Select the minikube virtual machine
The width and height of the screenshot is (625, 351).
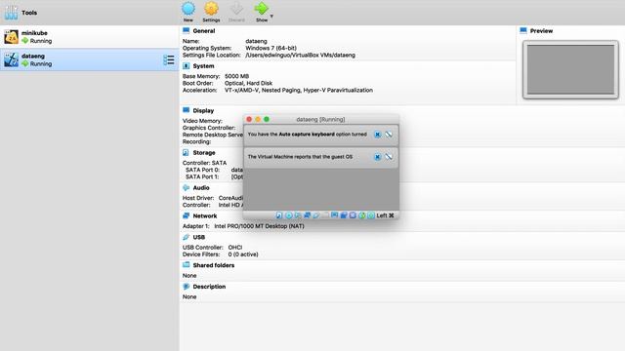[90, 37]
